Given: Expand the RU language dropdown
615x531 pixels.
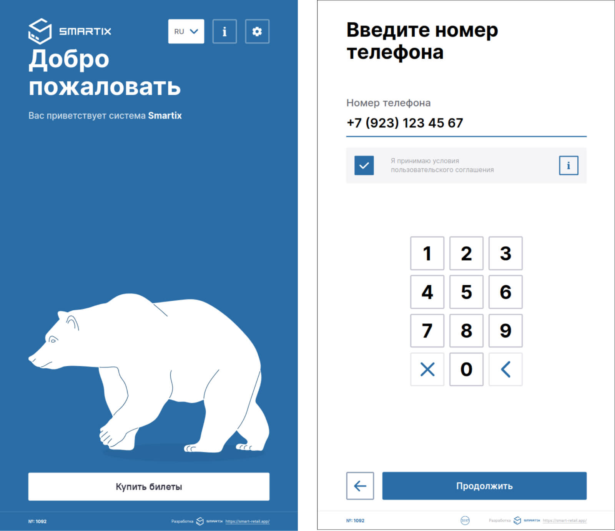Looking at the screenshot, I should pyautogui.click(x=186, y=32).
